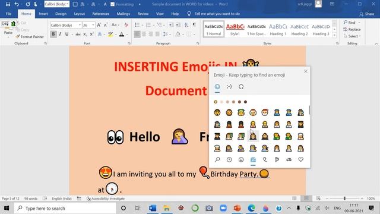Viewport: 380px width, 214px height.
Task: Switch to the Insert tab
Action: coord(43,14)
